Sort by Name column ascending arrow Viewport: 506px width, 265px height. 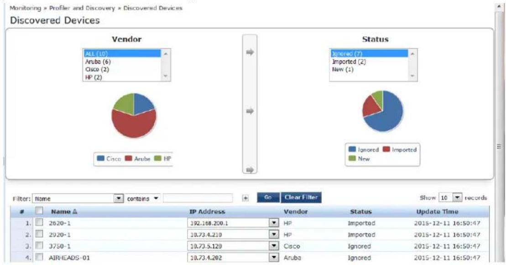pos(75,212)
